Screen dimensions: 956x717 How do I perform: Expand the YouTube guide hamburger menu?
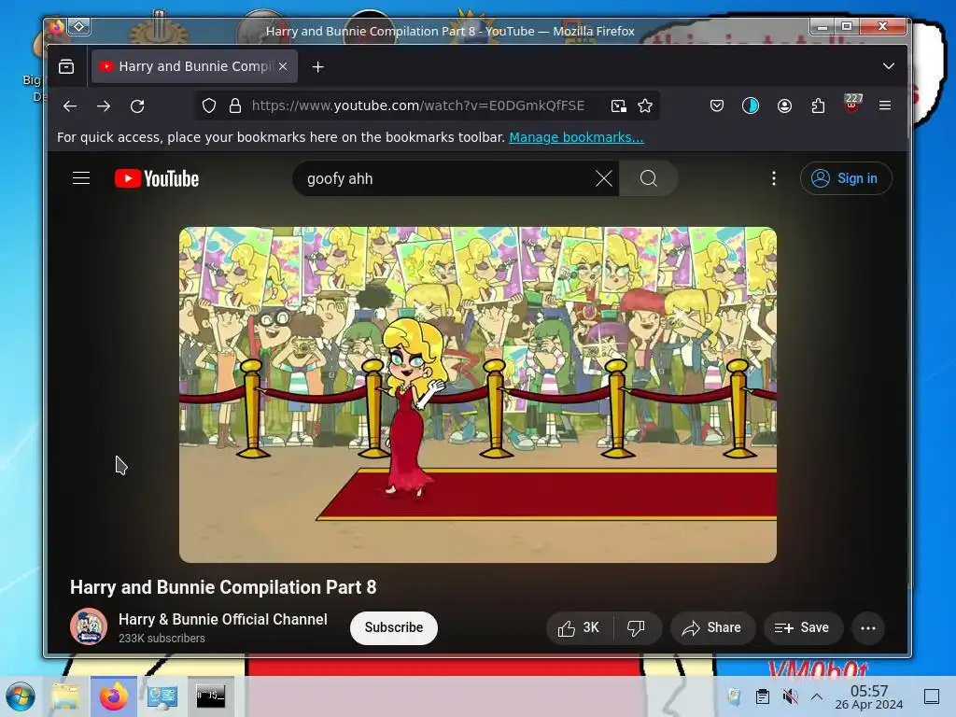[x=81, y=178]
